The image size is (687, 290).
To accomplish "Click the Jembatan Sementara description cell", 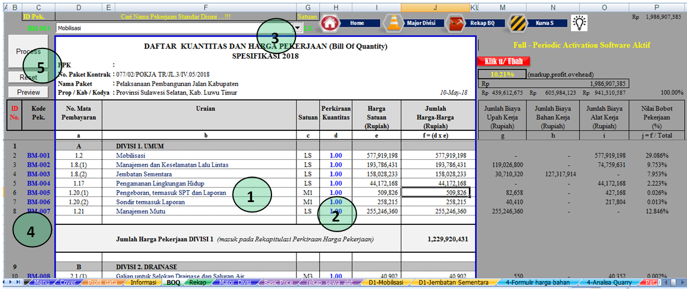I will [200, 174].
